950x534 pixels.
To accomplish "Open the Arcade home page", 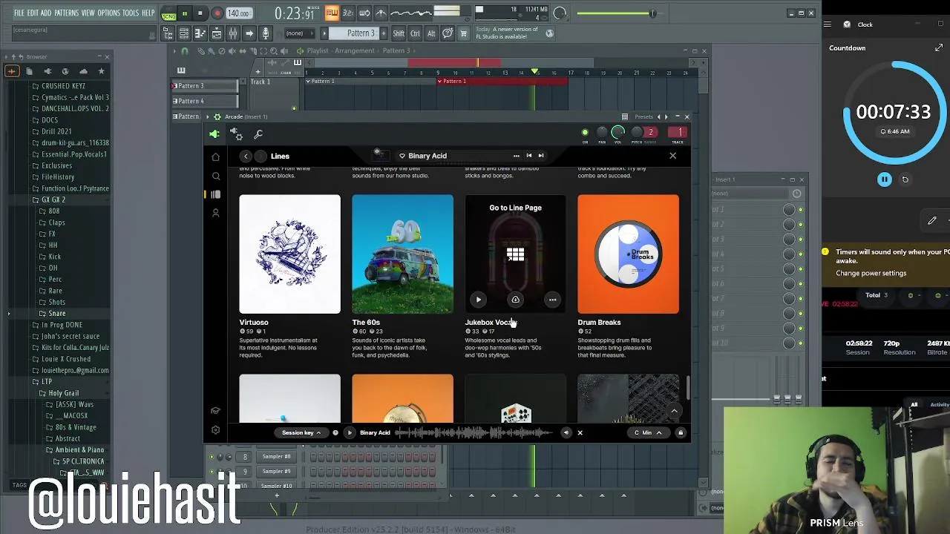I will click(x=215, y=157).
